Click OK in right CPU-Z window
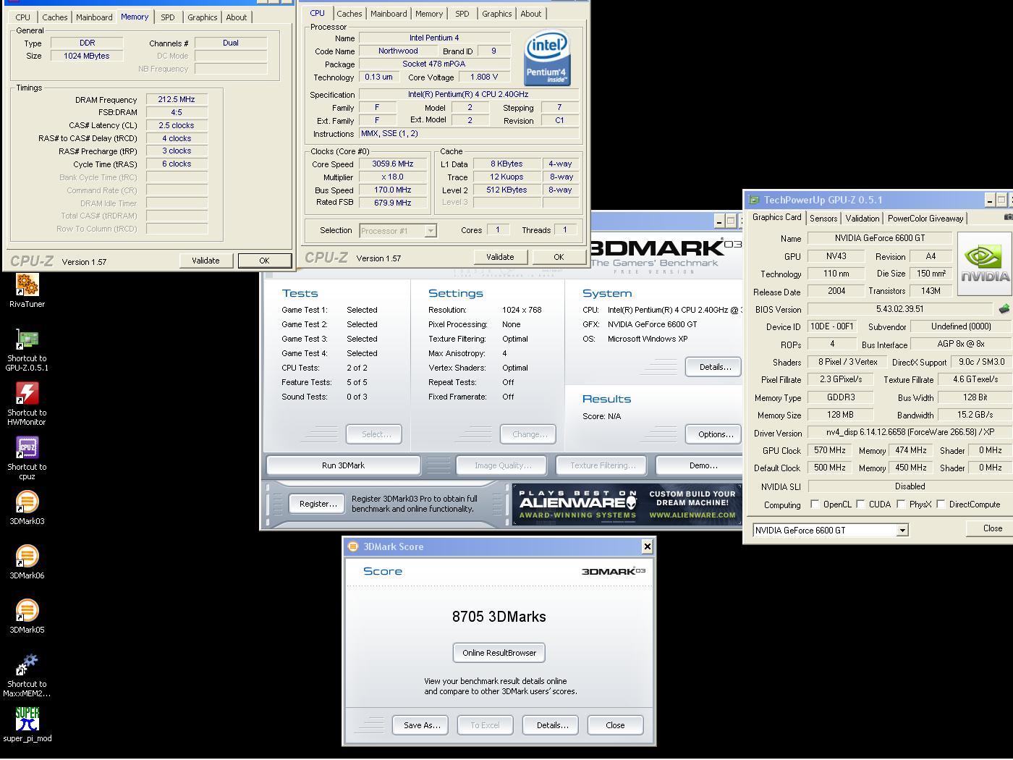 tap(559, 257)
